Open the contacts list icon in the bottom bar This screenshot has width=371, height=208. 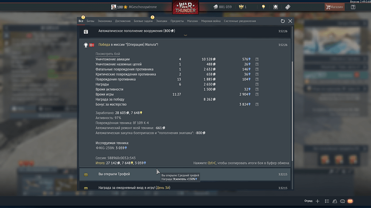coord(327,201)
